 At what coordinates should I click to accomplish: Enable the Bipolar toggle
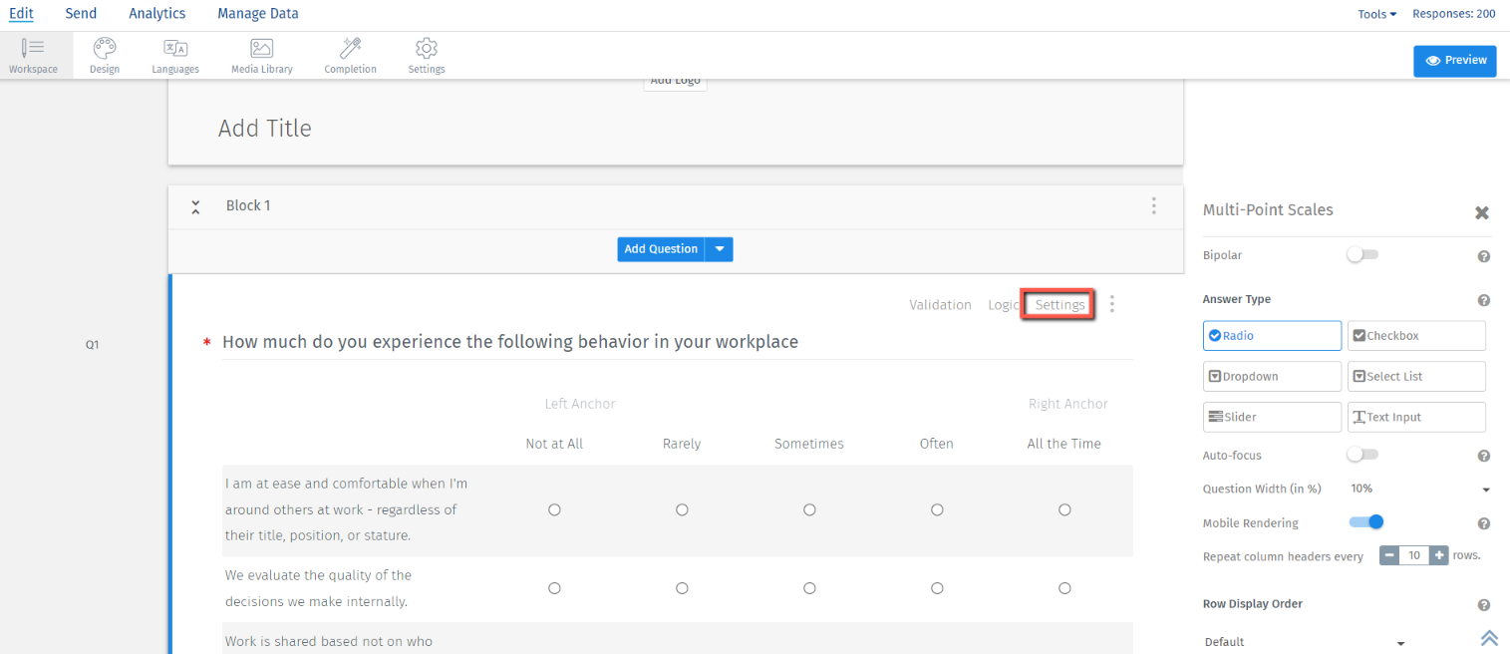[x=1361, y=255]
